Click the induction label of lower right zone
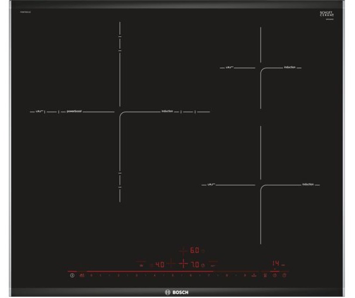The image size is (355, 298). 308,185
